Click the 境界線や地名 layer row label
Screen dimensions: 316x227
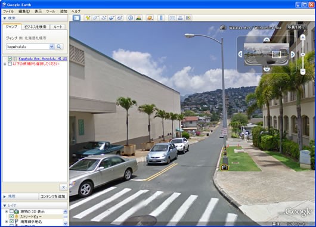tap(31, 222)
